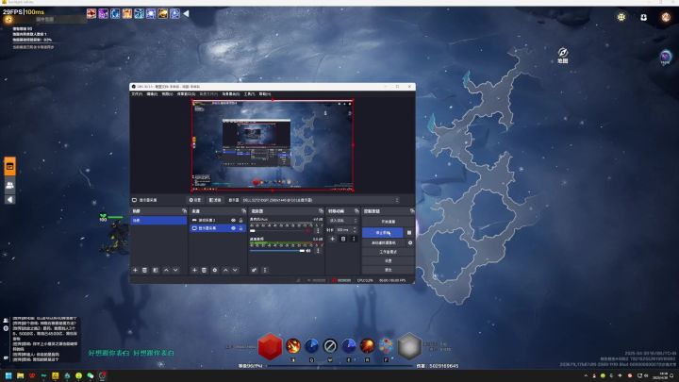This screenshot has height=382, width=679.
Task: Pause recording using button beside Stop Recording
Action: [409, 233]
